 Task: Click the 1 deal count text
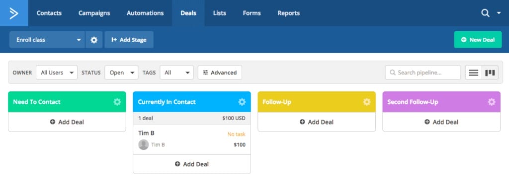(x=146, y=118)
